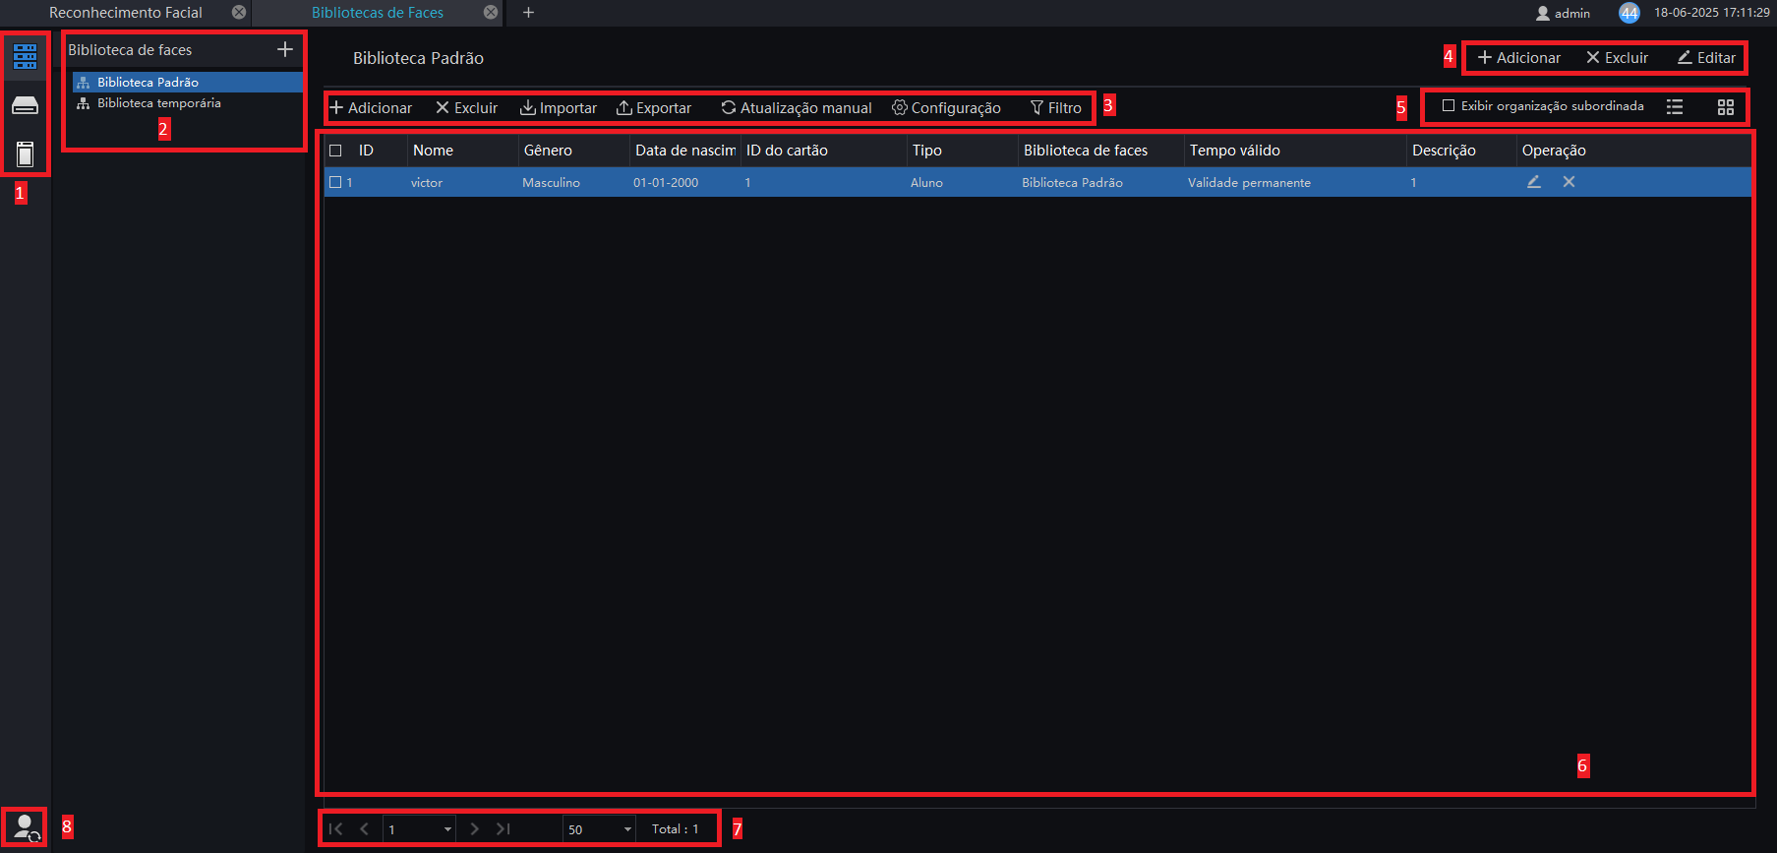This screenshot has width=1777, height=853.
Task: Switch to Bibliotecas de Faces tab
Action: (378, 13)
